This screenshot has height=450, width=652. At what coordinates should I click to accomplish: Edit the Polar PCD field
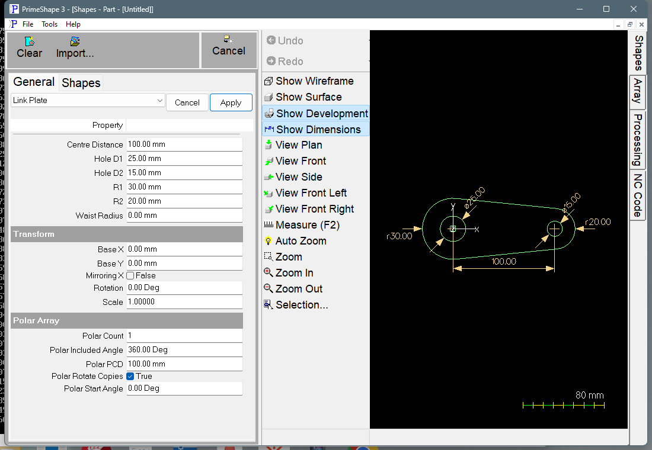tap(184, 364)
